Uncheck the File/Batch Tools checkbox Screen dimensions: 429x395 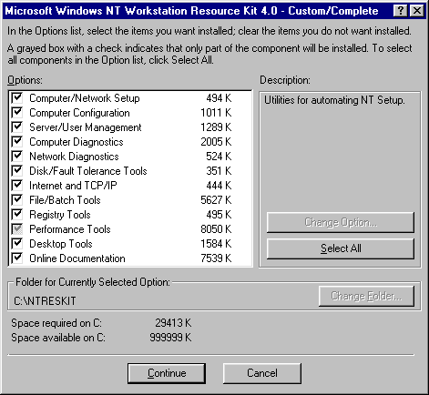click(x=17, y=200)
